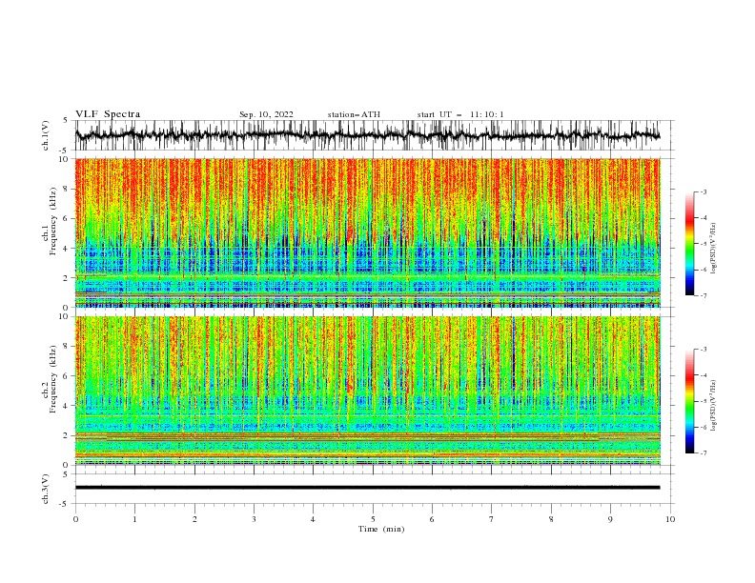The width and height of the screenshot is (755, 583).
Task: Click time axis tick label "7"
Action: (492, 519)
